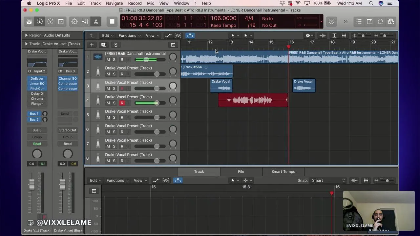Open the Note Pads button

point(369,21)
